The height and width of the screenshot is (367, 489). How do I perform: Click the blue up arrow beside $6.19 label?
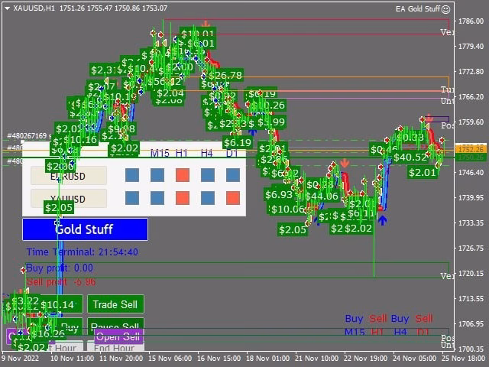click(252, 132)
